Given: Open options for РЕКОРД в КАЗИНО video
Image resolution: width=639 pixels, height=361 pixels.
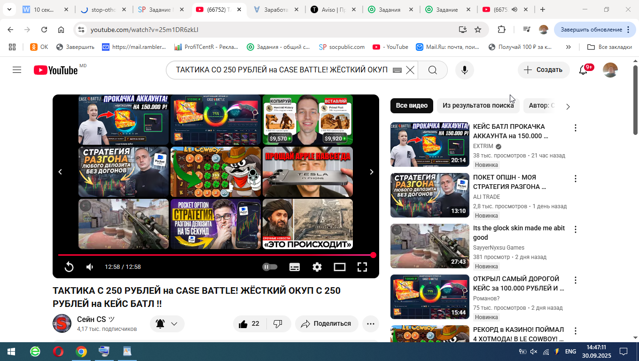Looking at the screenshot, I should [575, 331].
